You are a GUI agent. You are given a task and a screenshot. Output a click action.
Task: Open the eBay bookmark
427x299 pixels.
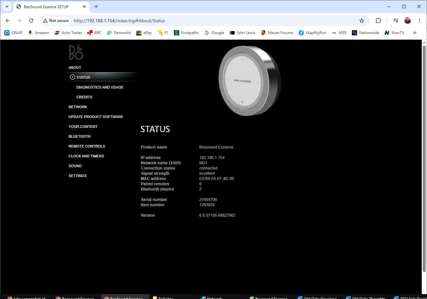(x=144, y=33)
